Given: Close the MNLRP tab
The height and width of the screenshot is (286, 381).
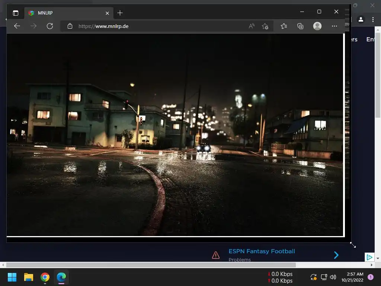Looking at the screenshot, I should (x=107, y=13).
